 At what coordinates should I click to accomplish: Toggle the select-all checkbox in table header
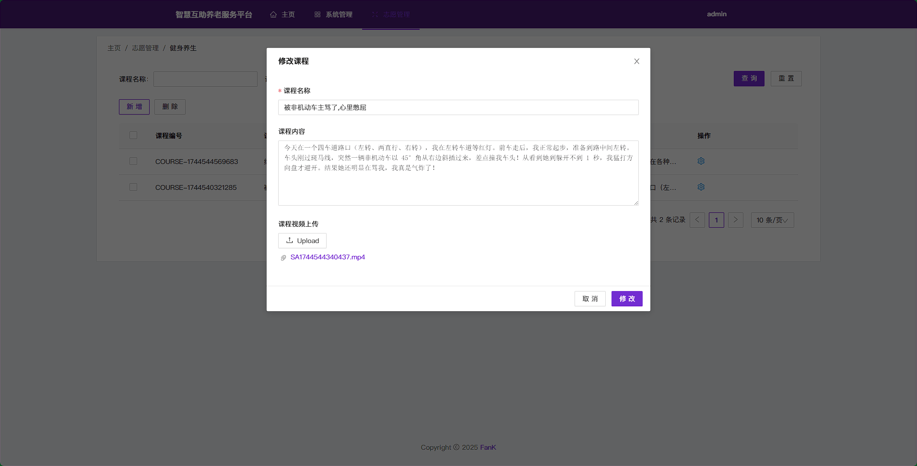pos(133,135)
